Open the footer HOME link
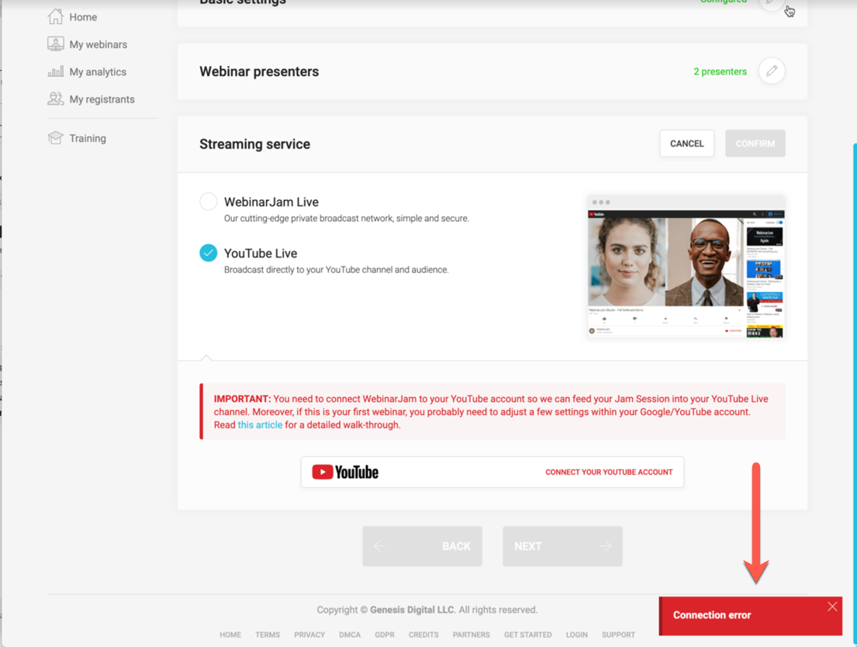Image resolution: width=857 pixels, height=647 pixels. (230, 635)
